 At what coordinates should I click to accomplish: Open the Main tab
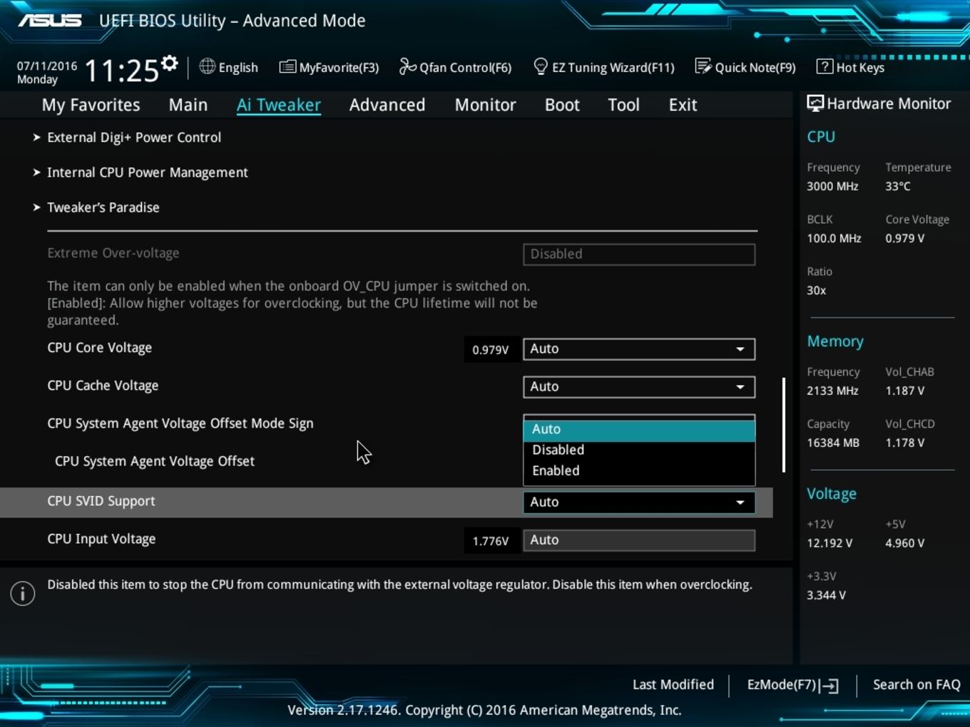pos(188,105)
